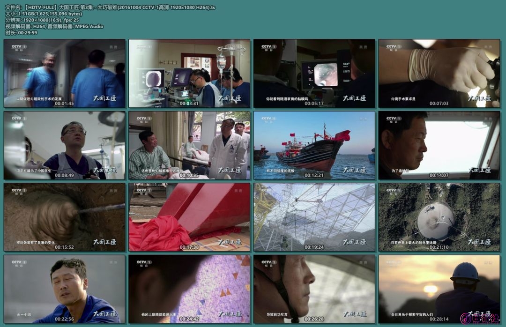Open the radio telescope aerial frame at 00:21:10
This screenshot has height=327, width=506.
439,217
